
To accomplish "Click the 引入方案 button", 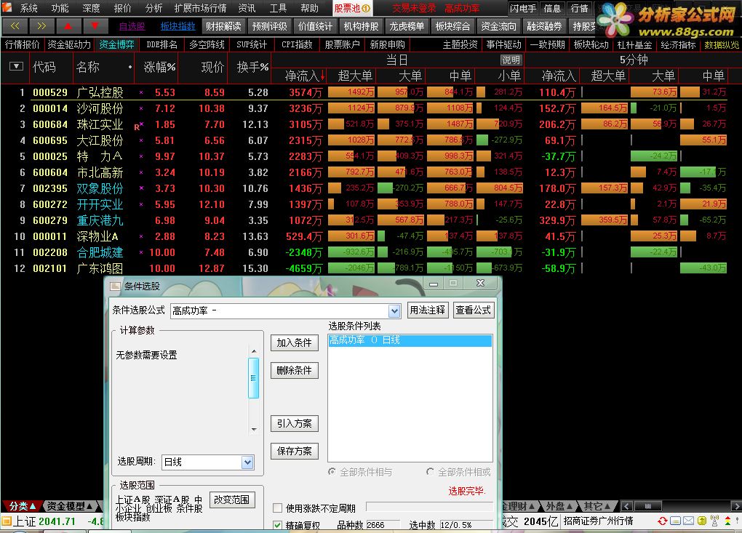I will click(x=295, y=424).
